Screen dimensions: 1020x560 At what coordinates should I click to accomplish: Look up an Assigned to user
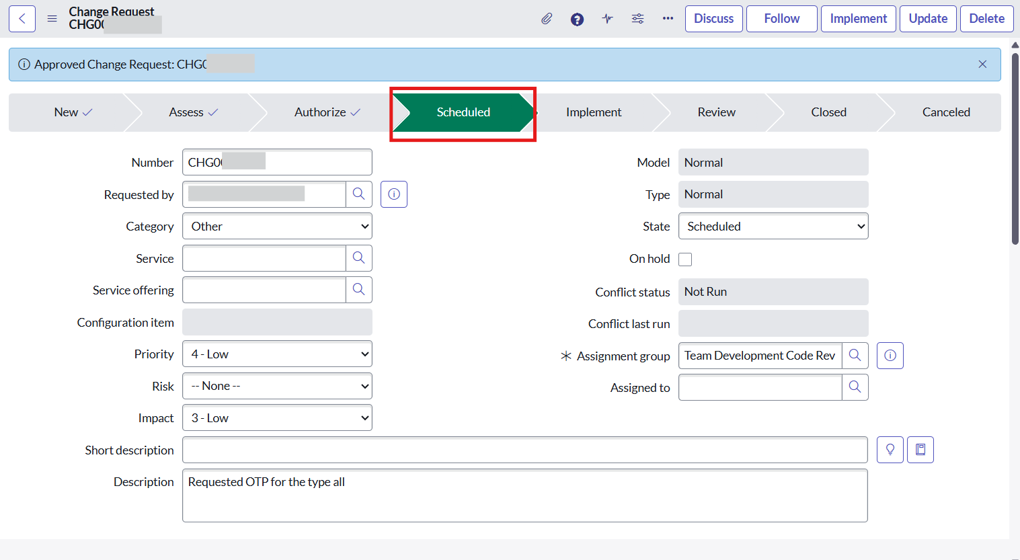(x=855, y=387)
